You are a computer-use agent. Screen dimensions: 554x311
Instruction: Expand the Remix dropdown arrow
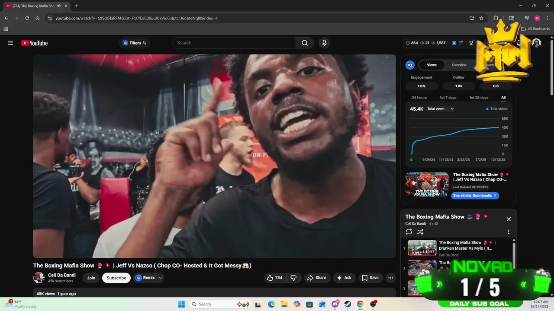point(161,278)
